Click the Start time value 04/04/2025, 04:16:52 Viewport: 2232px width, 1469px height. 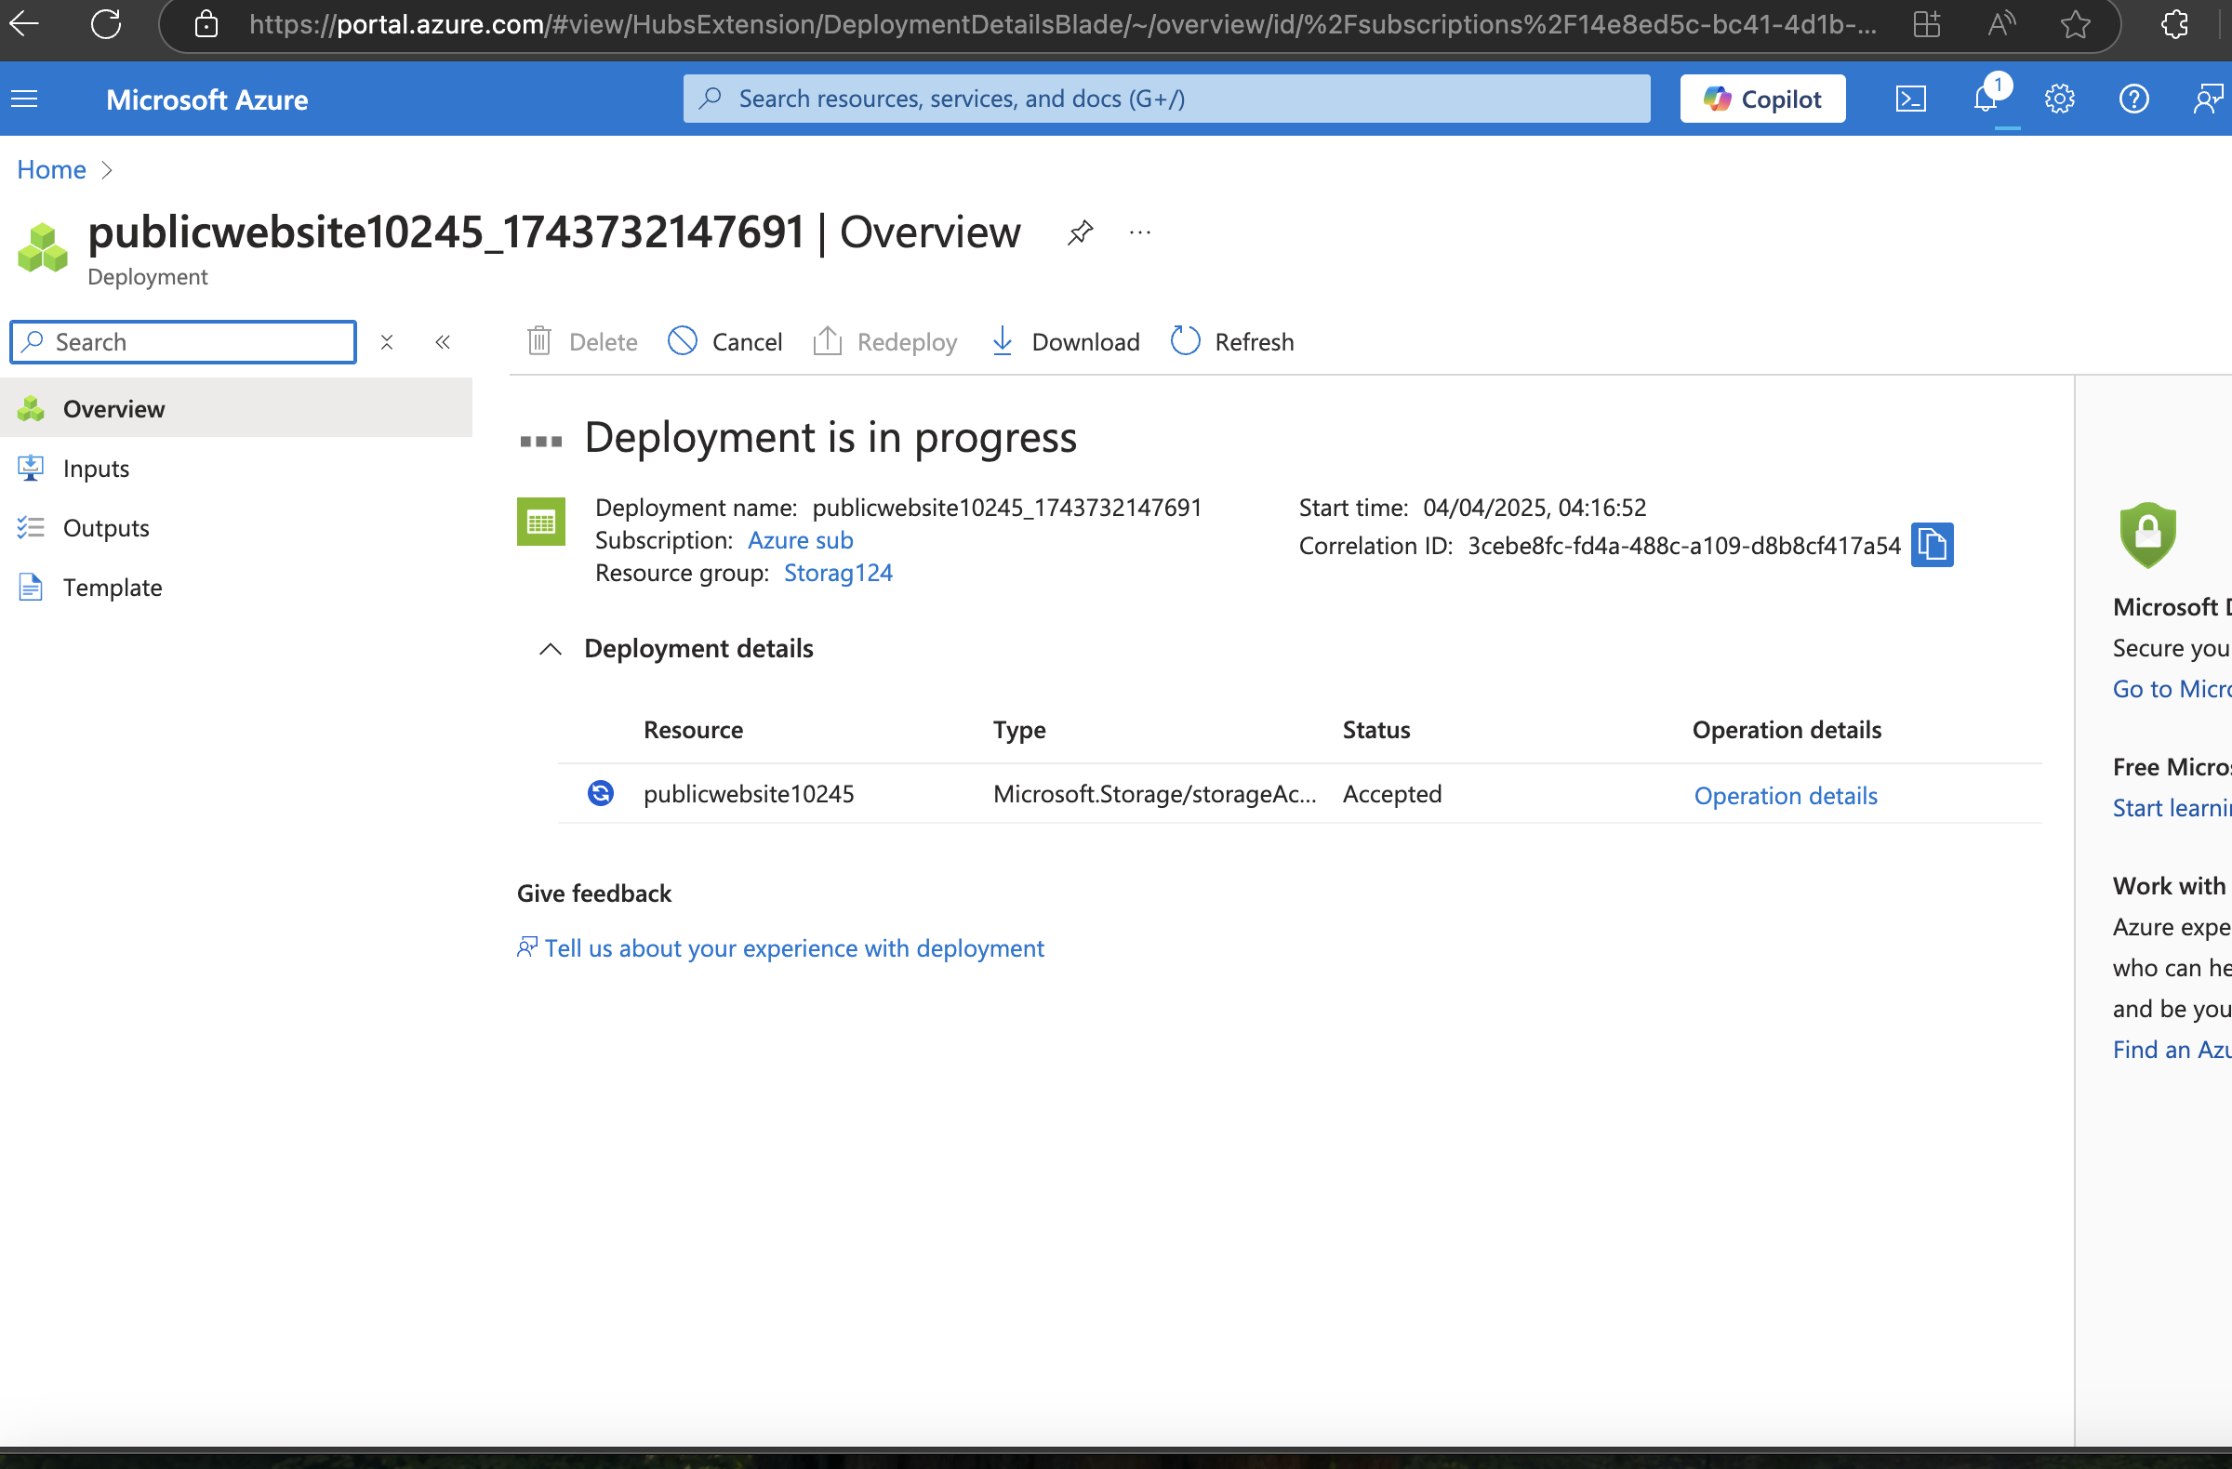(x=1534, y=507)
